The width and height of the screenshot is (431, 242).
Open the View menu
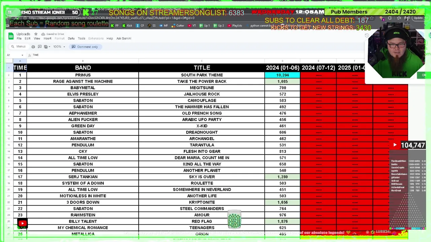click(x=37, y=39)
